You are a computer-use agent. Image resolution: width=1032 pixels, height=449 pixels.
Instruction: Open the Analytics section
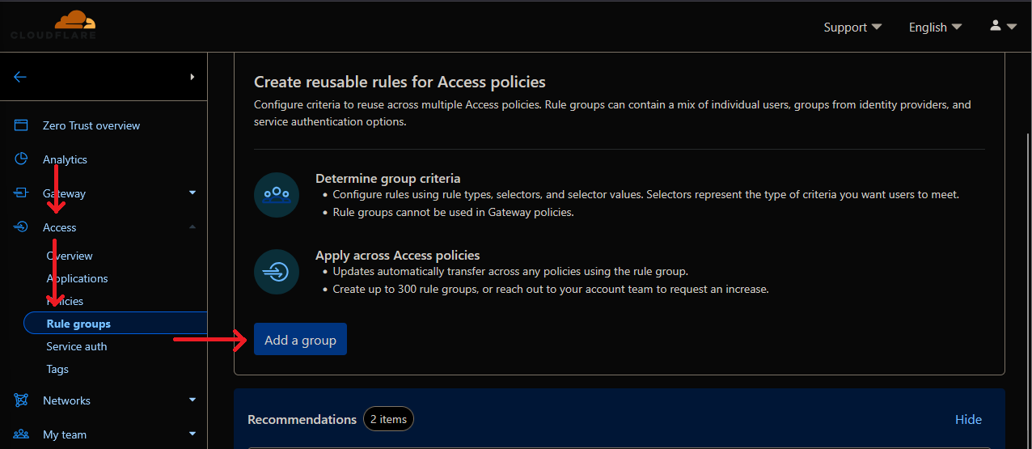point(65,159)
